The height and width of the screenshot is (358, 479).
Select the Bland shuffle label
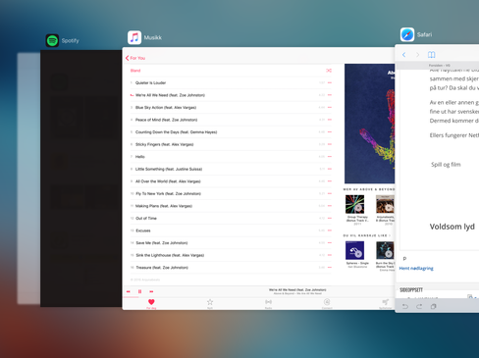tap(135, 71)
